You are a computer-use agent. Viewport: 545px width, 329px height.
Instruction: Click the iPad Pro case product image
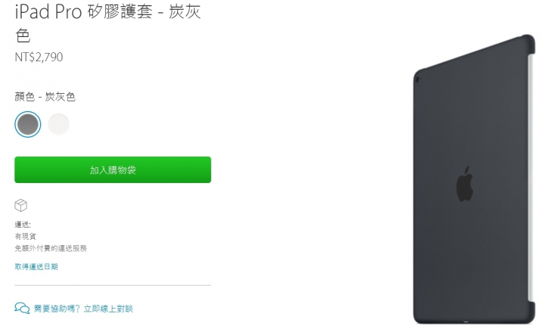(x=474, y=179)
